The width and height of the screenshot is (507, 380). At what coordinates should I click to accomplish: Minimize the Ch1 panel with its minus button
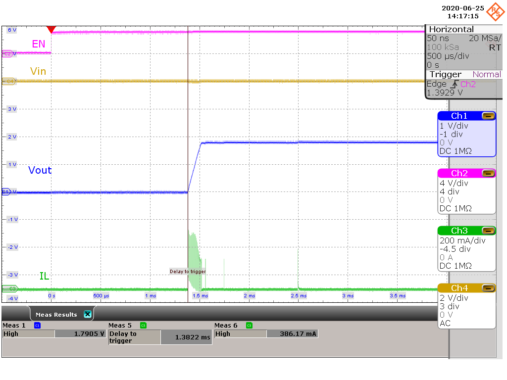[x=489, y=116]
